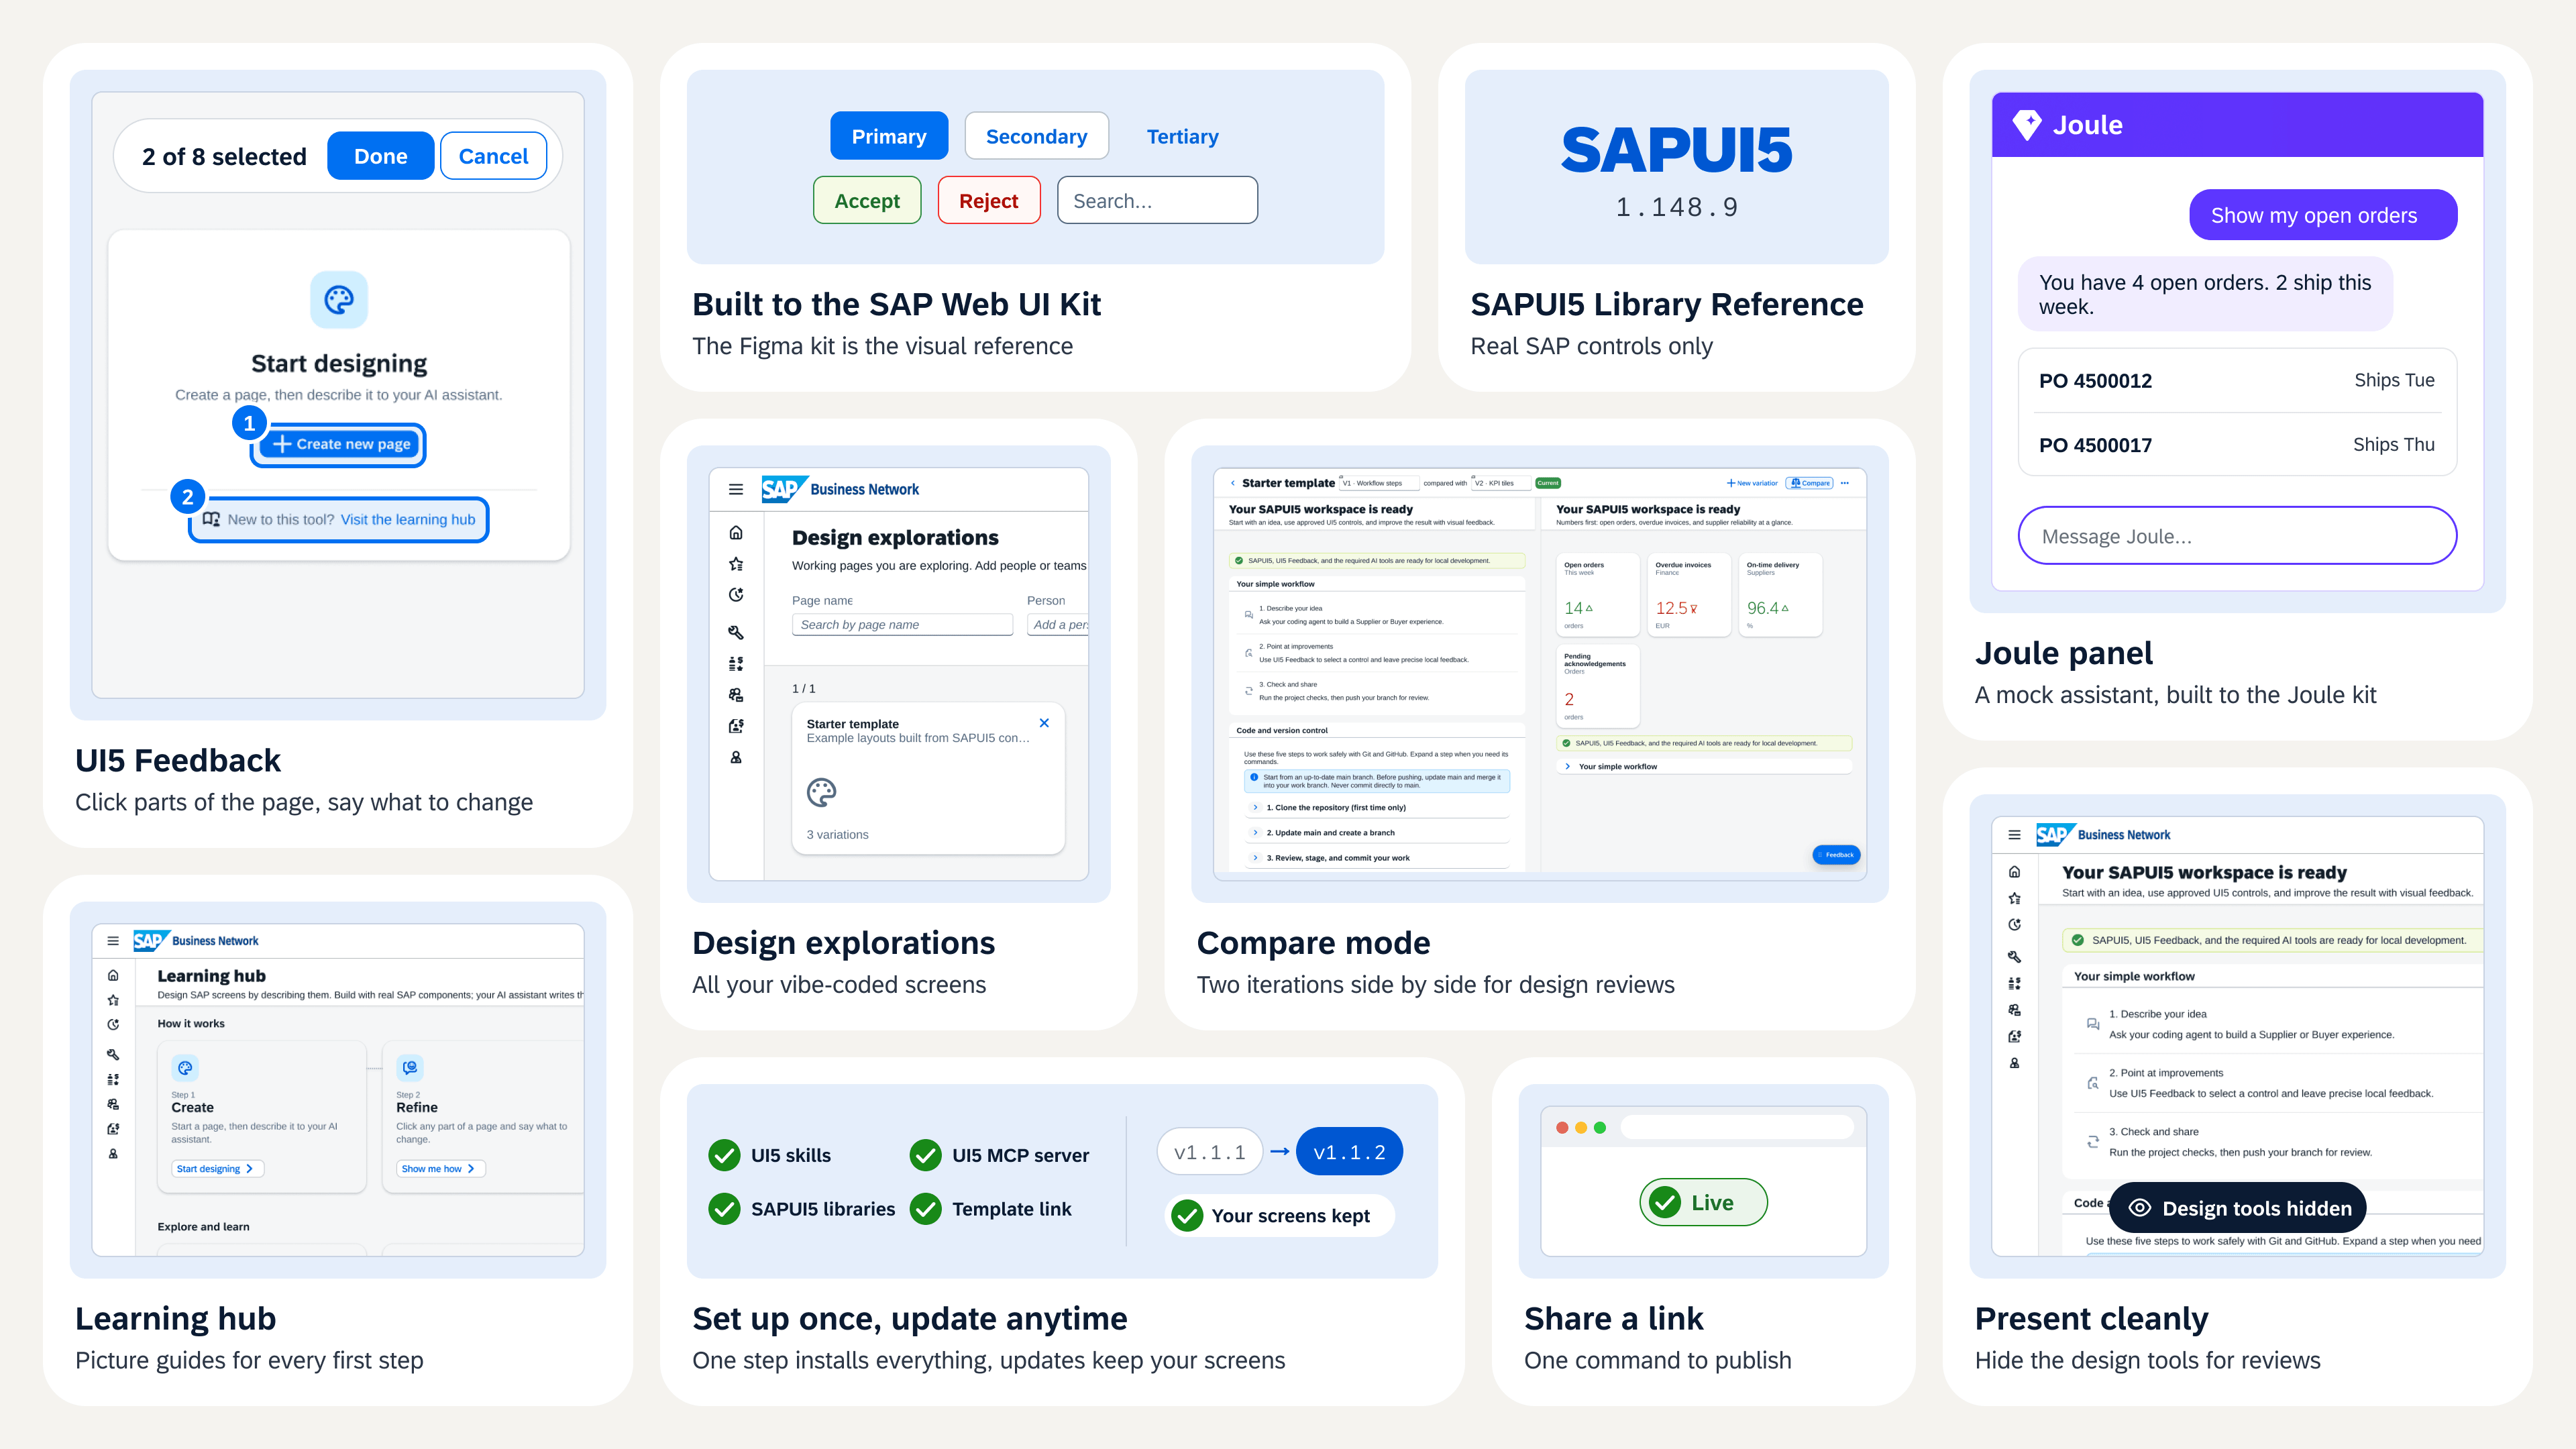The width and height of the screenshot is (2576, 1449).
Task: Go back using chevron beside Starter template title
Action: pos(1232,483)
